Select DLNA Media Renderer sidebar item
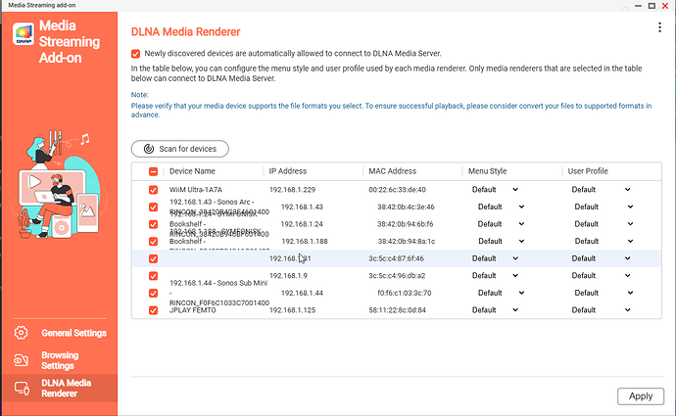Viewport: 676px width, 416px height. click(60, 388)
